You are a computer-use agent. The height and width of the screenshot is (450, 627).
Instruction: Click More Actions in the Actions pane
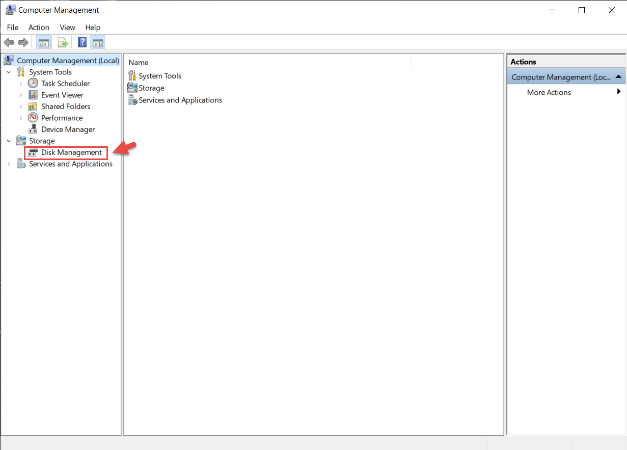click(549, 92)
